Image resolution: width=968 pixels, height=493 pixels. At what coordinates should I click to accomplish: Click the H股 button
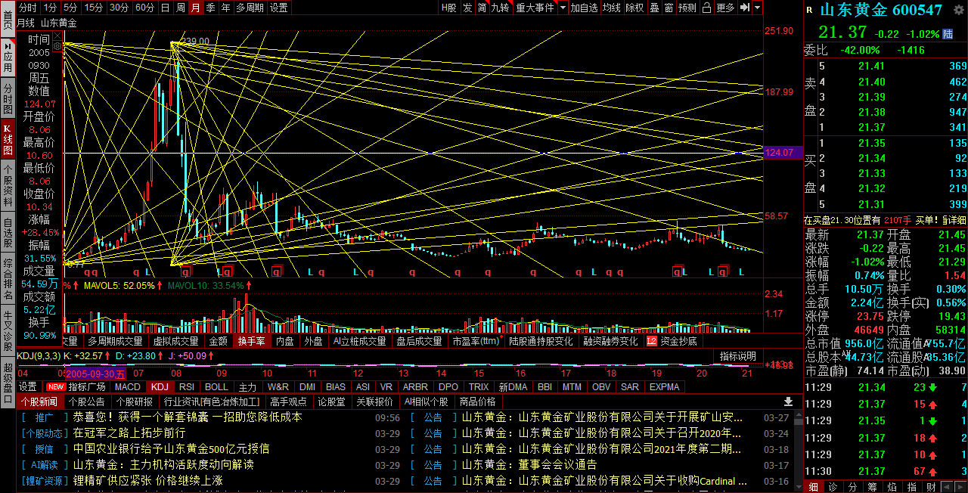[449, 8]
